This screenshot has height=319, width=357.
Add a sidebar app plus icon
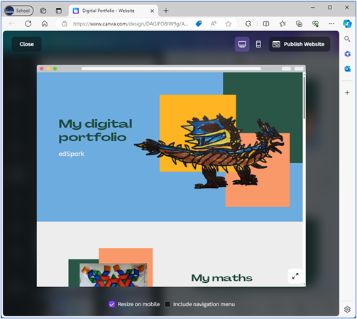pyautogui.click(x=347, y=92)
